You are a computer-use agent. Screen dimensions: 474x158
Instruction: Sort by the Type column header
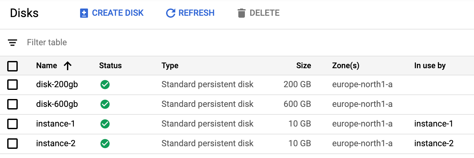click(170, 66)
